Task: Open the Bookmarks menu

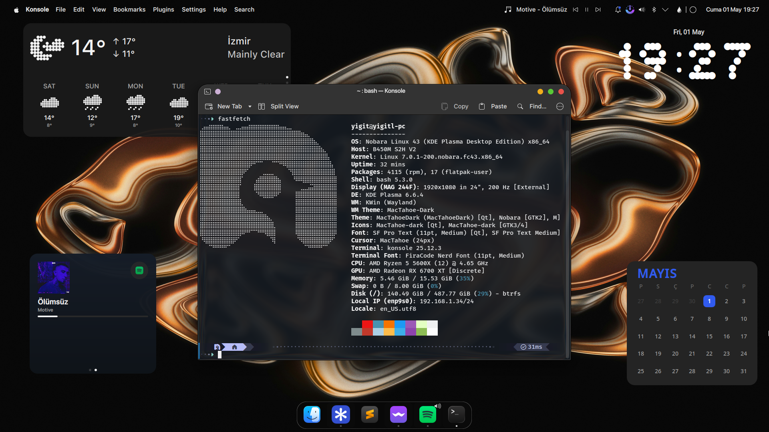Action: pos(129,10)
